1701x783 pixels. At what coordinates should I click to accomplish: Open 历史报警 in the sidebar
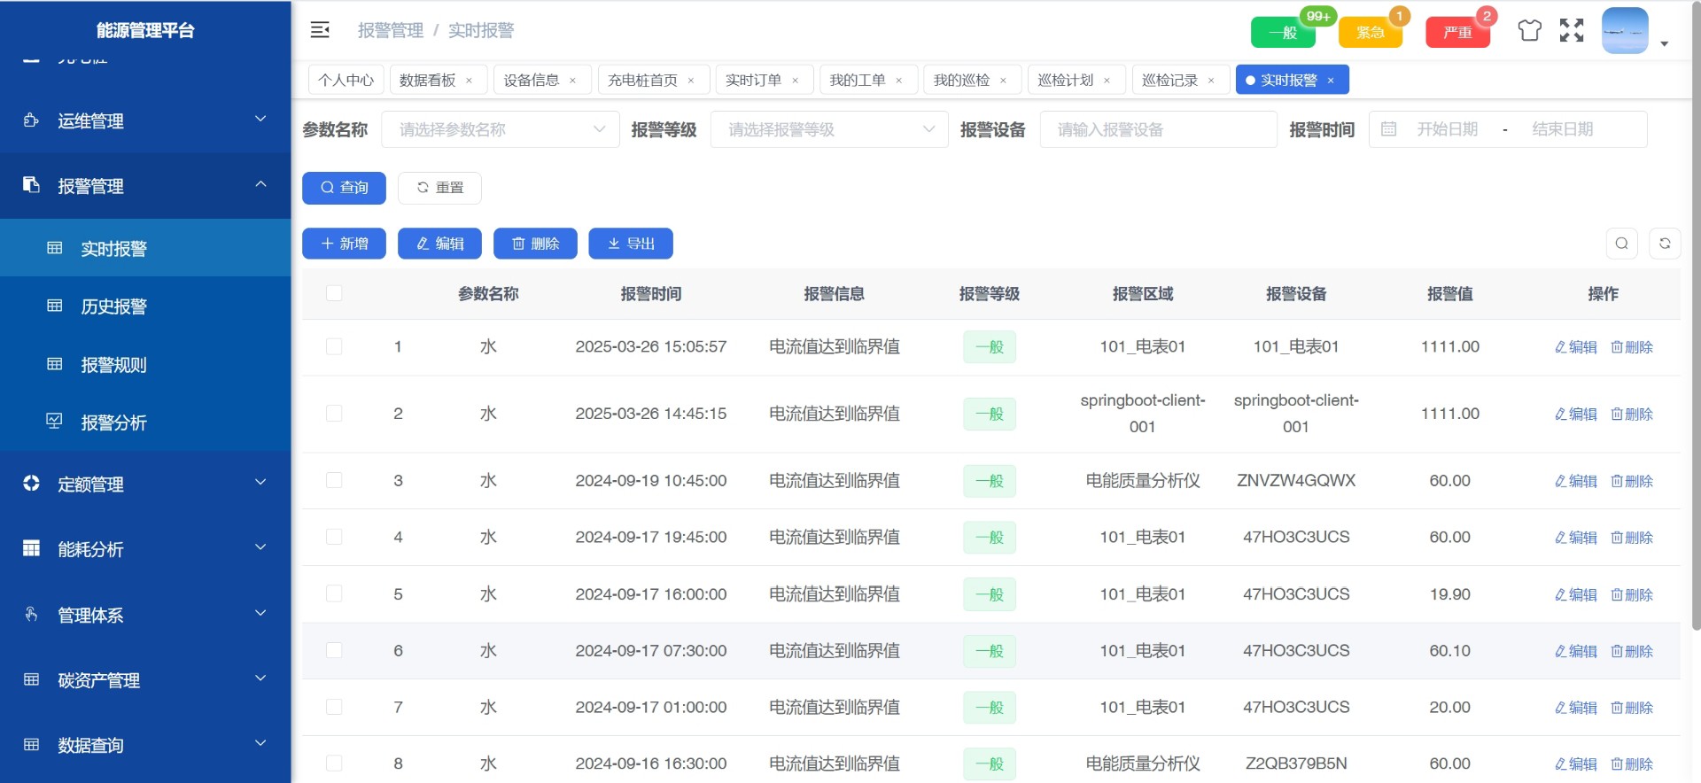pos(113,306)
